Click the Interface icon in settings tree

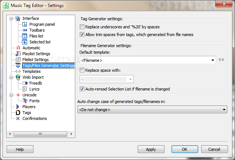coord(18,18)
